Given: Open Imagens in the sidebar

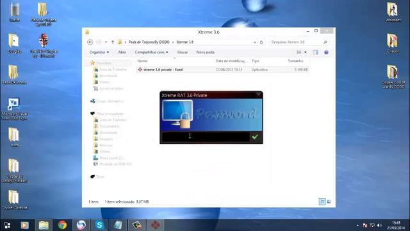Looking at the screenshot, I should pyautogui.click(x=106, y=139).
